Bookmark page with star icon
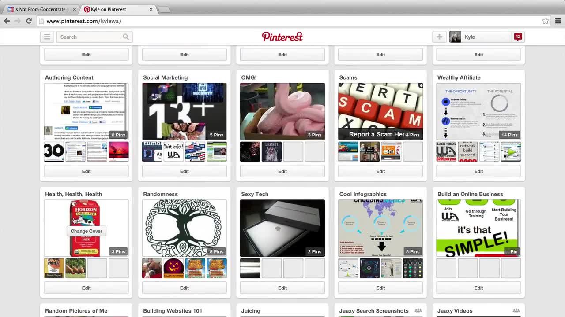This screenshot has width=565, height=317. (x=546, y=21)
